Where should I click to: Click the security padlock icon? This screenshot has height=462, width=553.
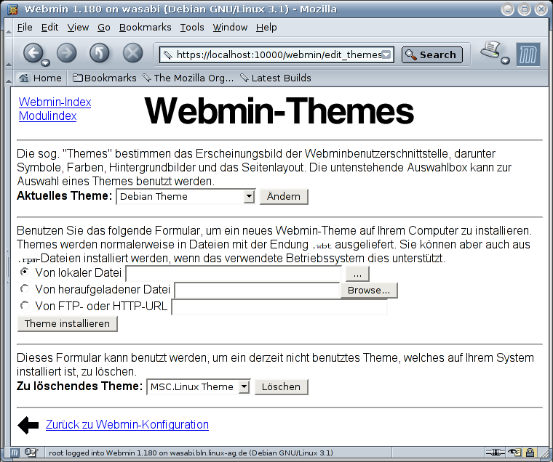click(530, 453)
